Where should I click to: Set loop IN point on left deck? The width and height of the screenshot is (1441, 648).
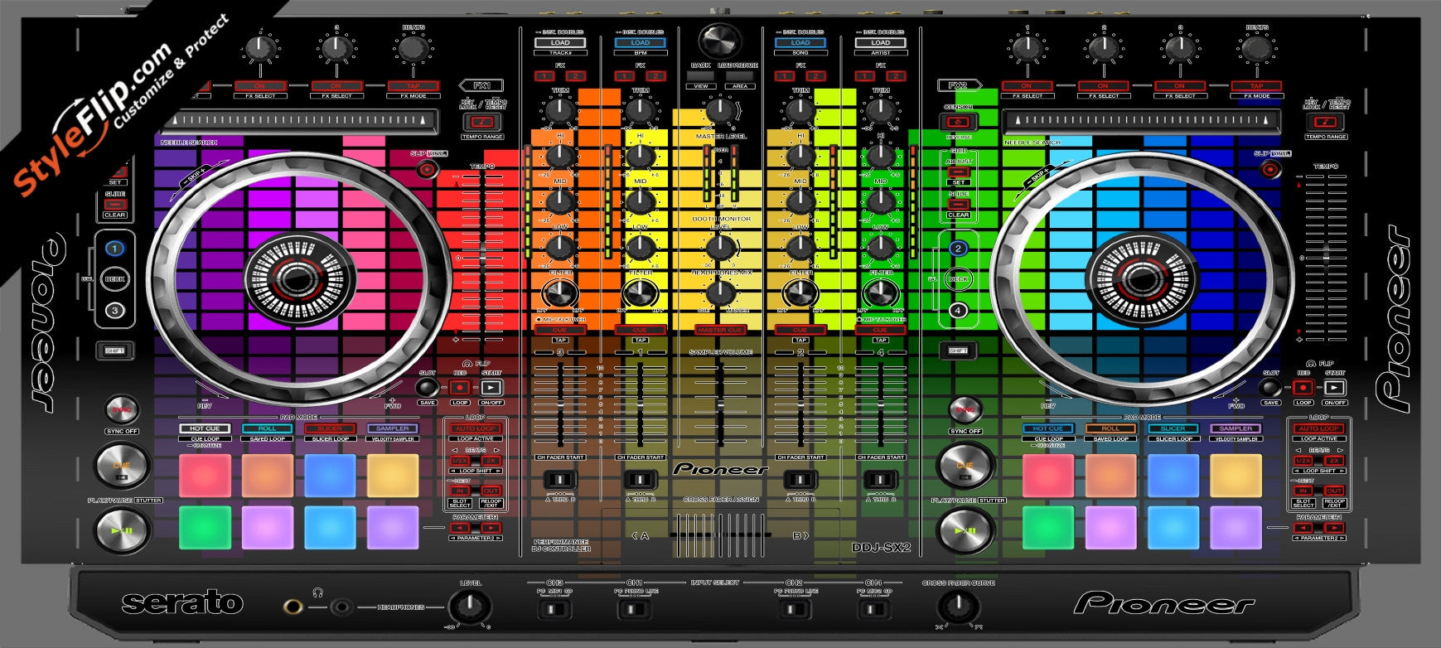click(x=460, y=491)
